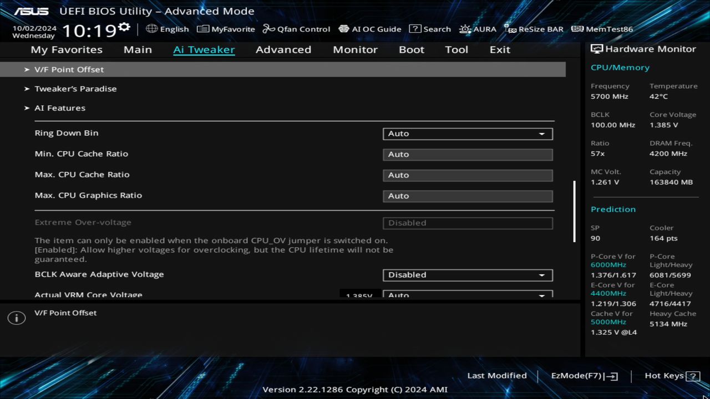Screen dimensions: 710x399
Task: Open the BIOS Search function
Action: point(430,29)
